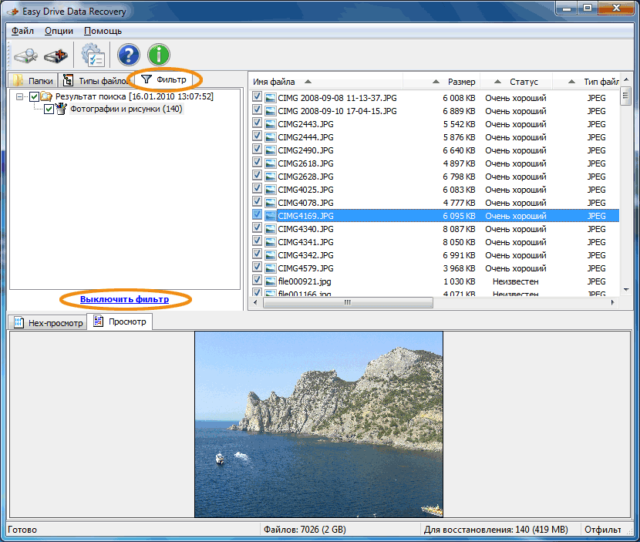The width and height of the screenshot is (640, 542).
Task: Click the file icon of CIMG4078.JPG
Action: 270,203
